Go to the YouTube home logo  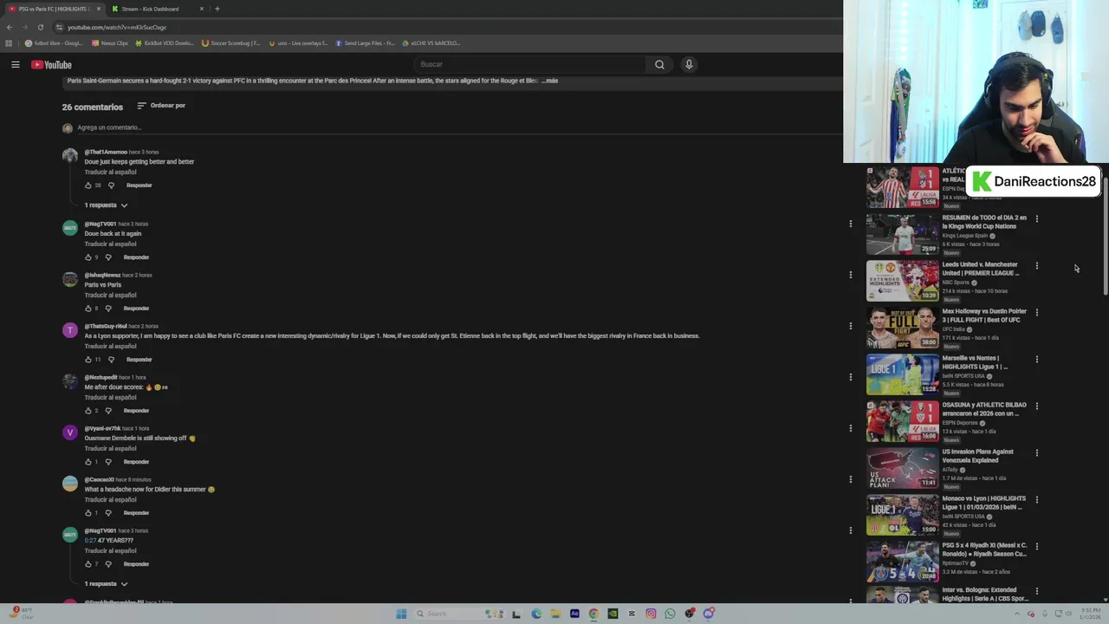(x=51, y=65)
